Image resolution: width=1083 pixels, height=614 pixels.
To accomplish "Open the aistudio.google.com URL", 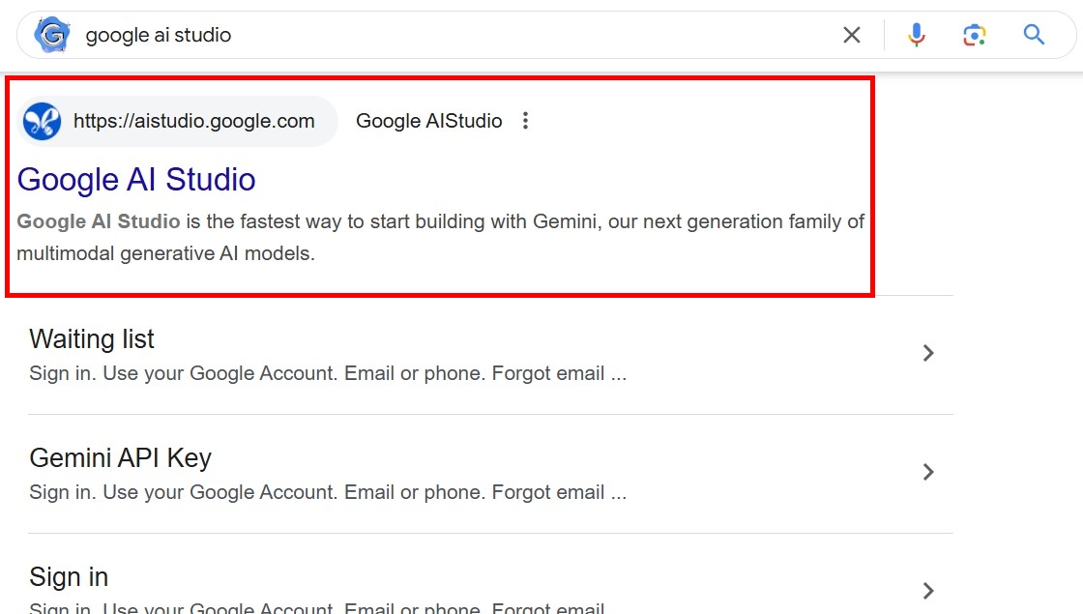I will [x=194, y=121].
